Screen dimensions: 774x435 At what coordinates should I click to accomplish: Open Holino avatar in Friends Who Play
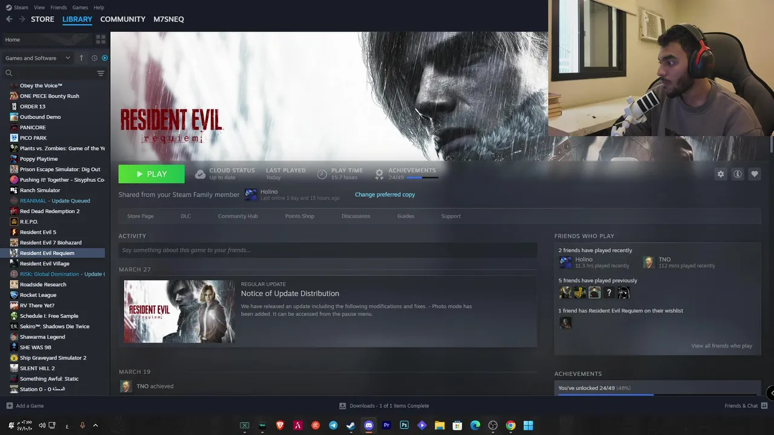(x=565, y=262)
